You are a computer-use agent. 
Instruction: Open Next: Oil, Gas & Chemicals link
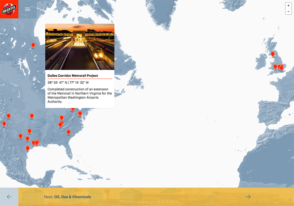tap(72, 197)
